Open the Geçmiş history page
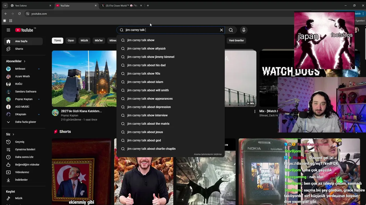The image size is (366, 205). [23, 142]
